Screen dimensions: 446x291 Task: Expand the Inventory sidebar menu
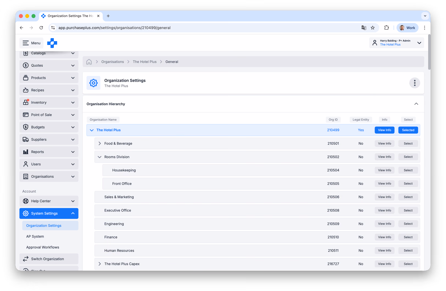[49, 103]
